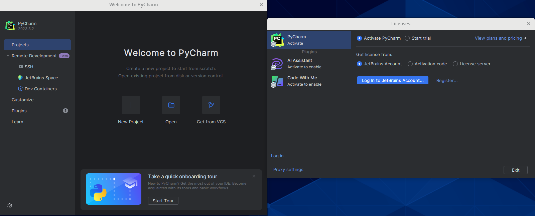Viewport: 535px width, 216px height.
Task: Select the Start trial radio button
Action: point(407,38)
